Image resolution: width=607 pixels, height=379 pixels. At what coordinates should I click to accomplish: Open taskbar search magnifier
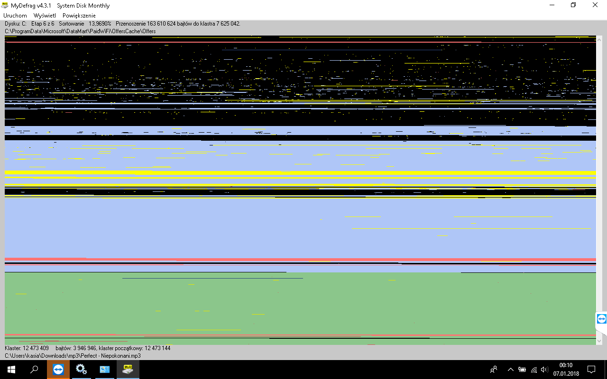(34, 370)
